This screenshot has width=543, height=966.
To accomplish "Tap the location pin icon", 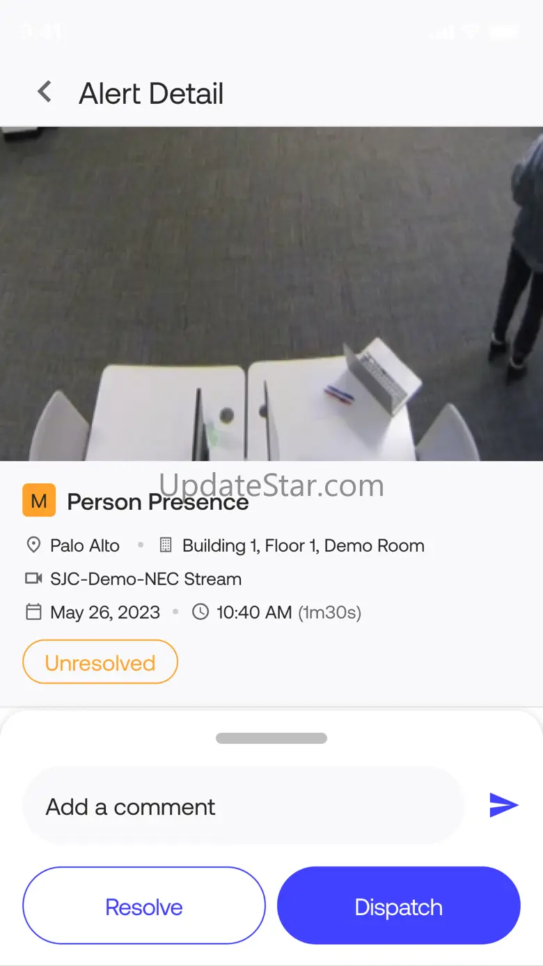I will coord(33,545).
